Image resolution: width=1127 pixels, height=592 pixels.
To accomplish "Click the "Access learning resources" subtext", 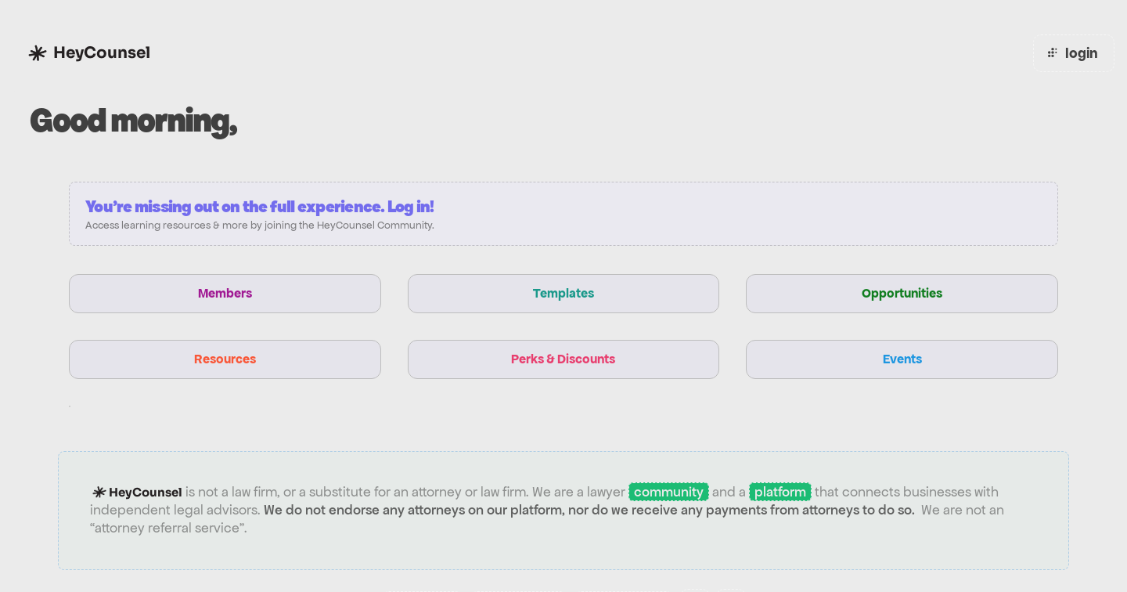I will 259,226.
